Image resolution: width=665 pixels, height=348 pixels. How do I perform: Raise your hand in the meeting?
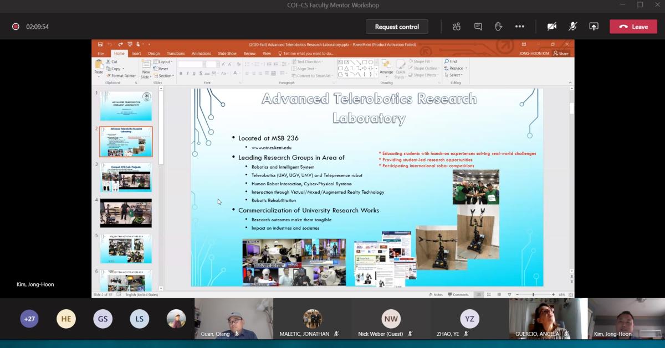pos(498,27)
